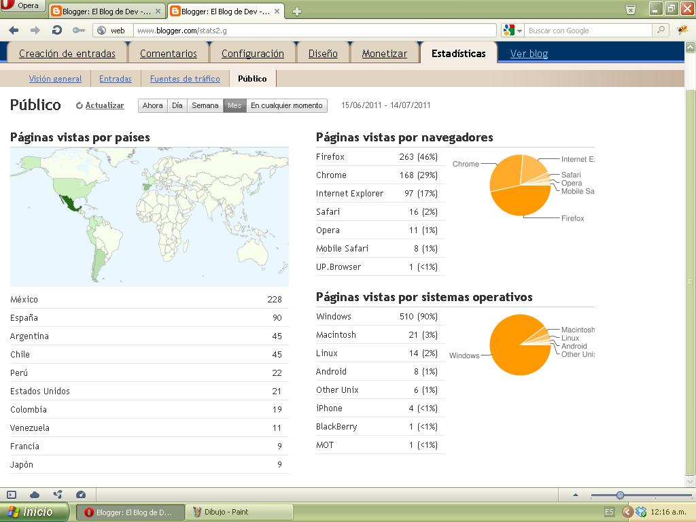Image resolution: width=696 pixels, height=522 pixels.
Task: Open the Diseño tab
Action: tap(323, 54)
